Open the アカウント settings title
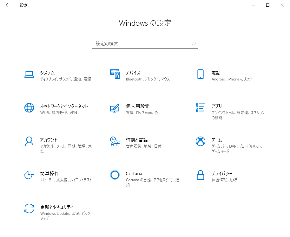The width and height of the screenshot is (290, 237). 49,140
